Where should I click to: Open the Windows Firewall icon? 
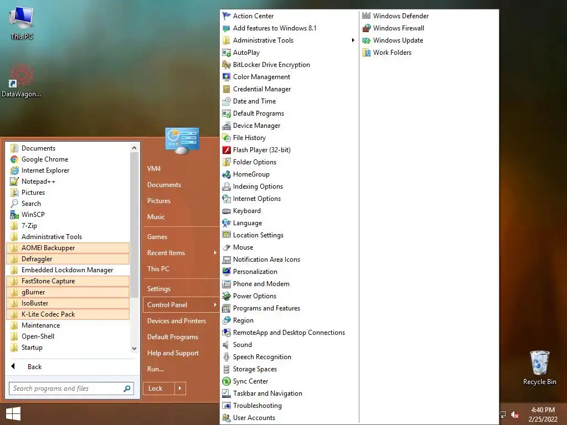367,28
